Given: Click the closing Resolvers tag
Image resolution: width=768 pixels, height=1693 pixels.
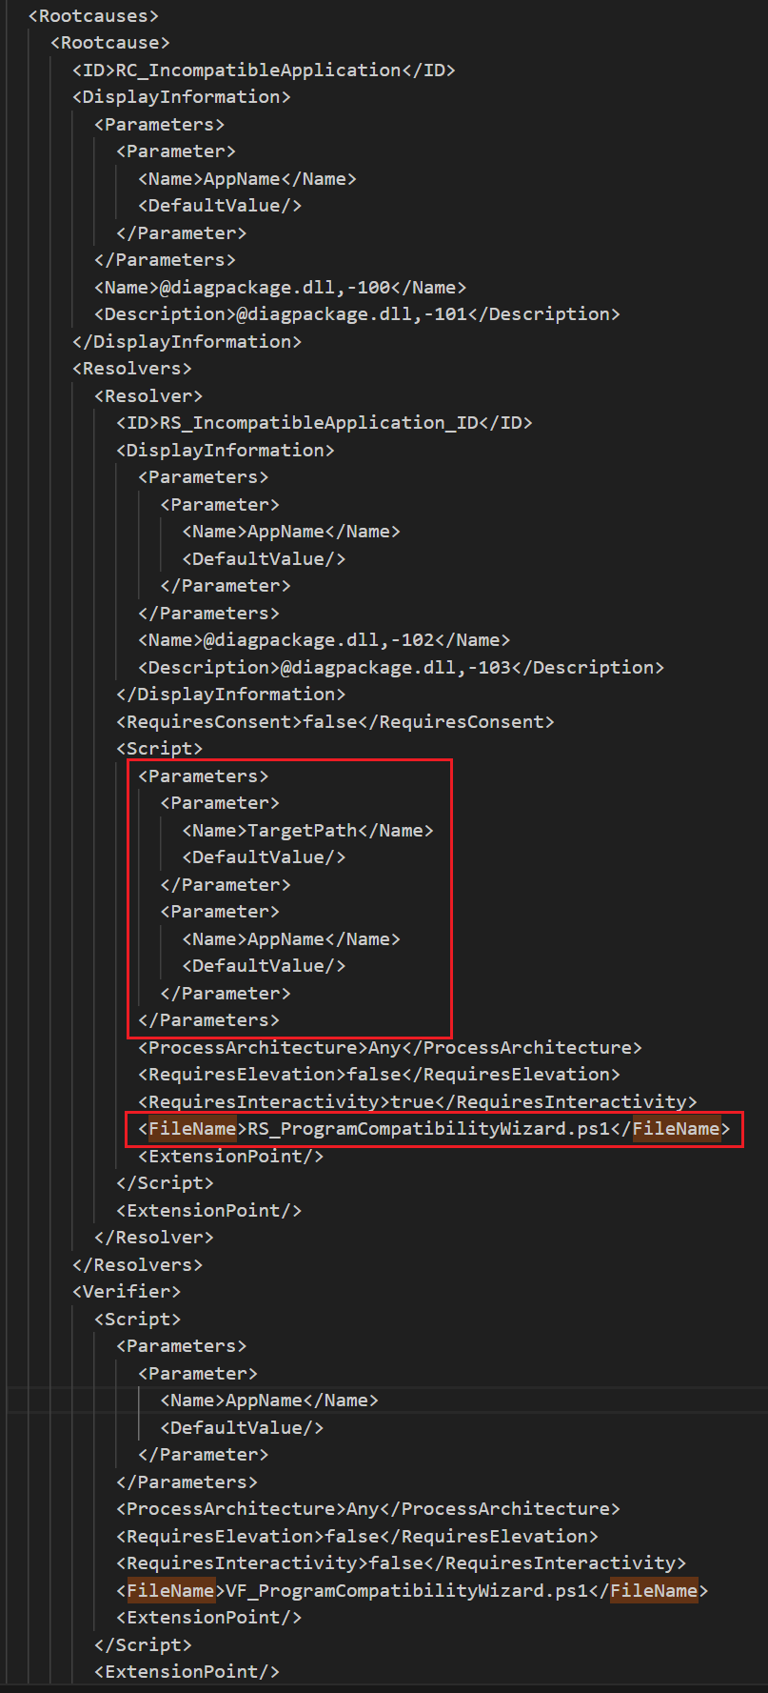Looking at the screenshot, I should coord(137,1265).
